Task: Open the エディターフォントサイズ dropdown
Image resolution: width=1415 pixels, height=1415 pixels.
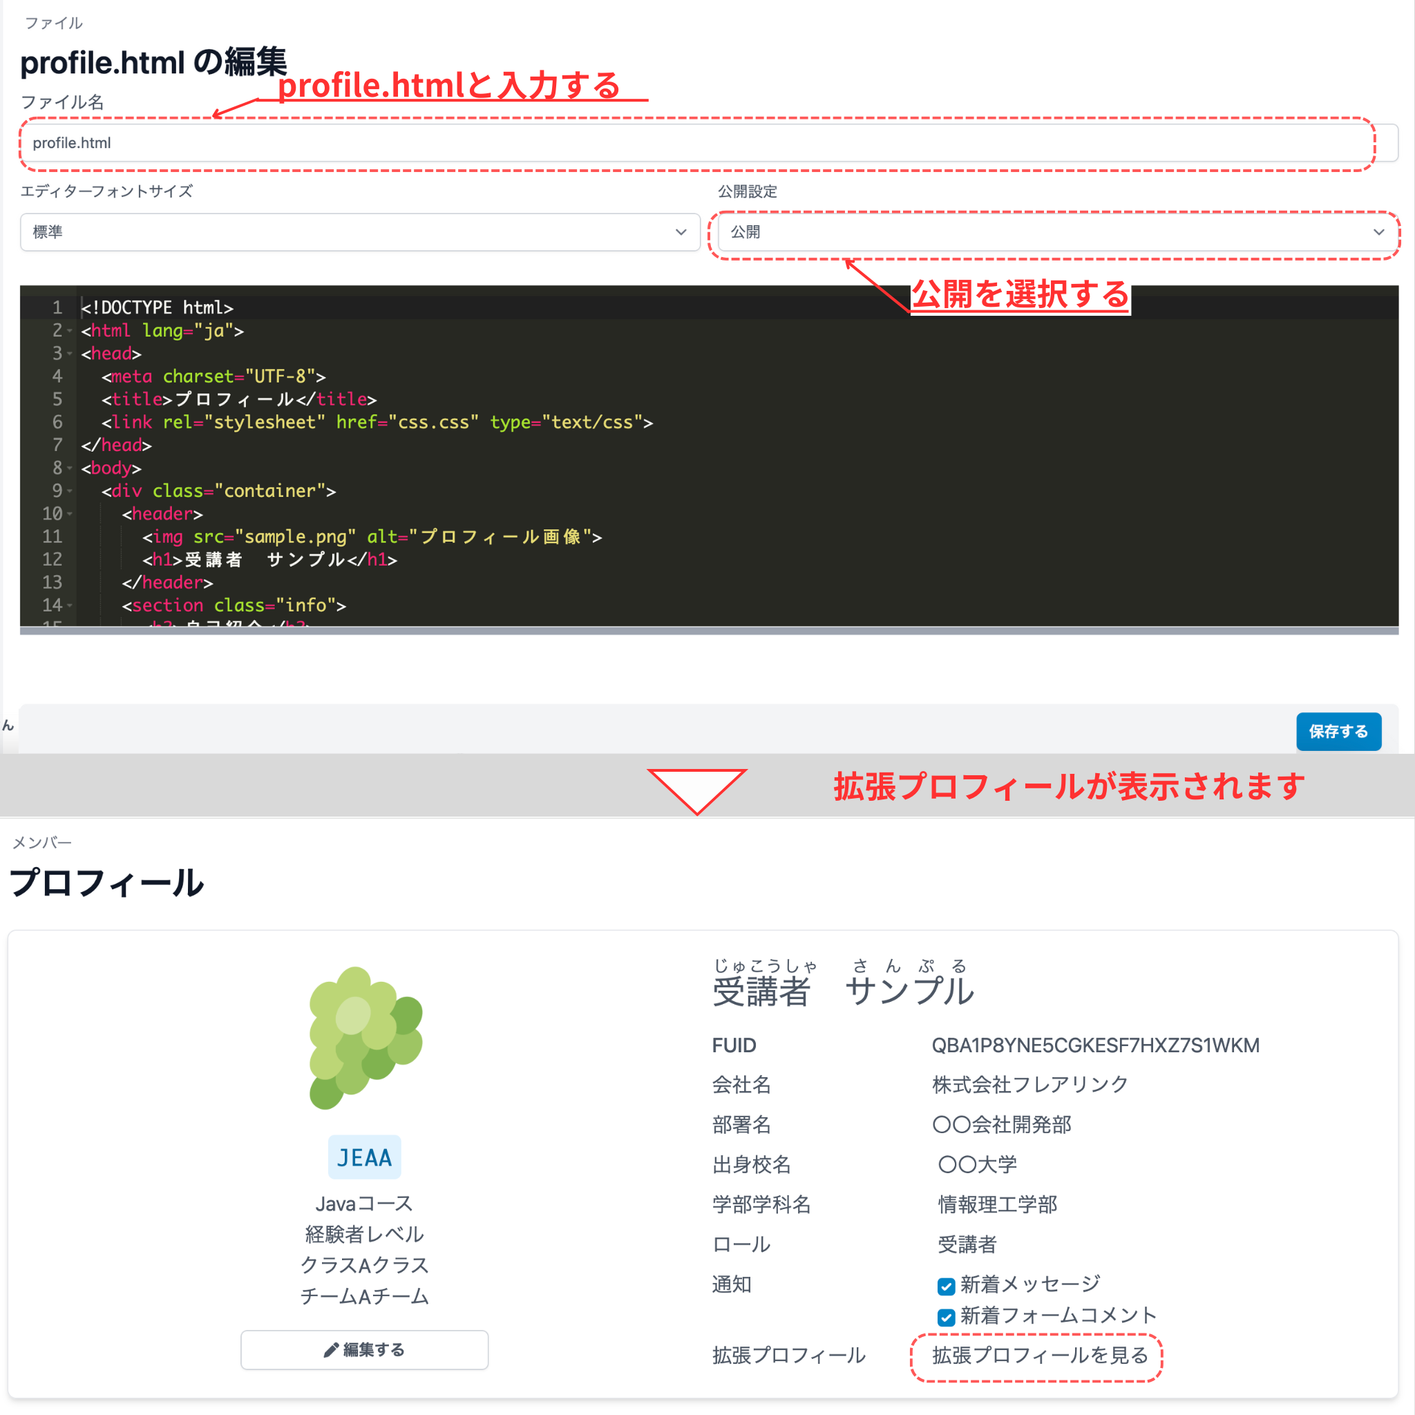Action: [359, 232]
